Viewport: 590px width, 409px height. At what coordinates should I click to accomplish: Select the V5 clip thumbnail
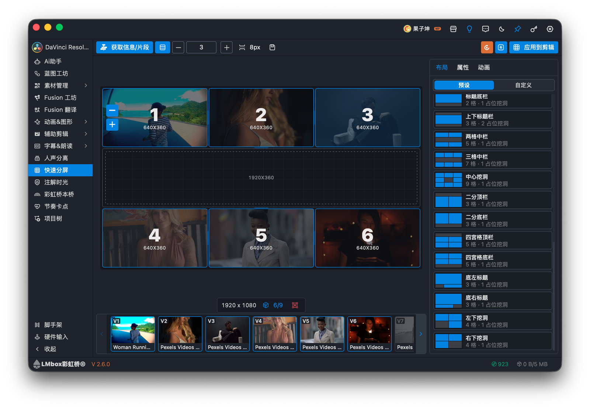click(x=322, y=334)
